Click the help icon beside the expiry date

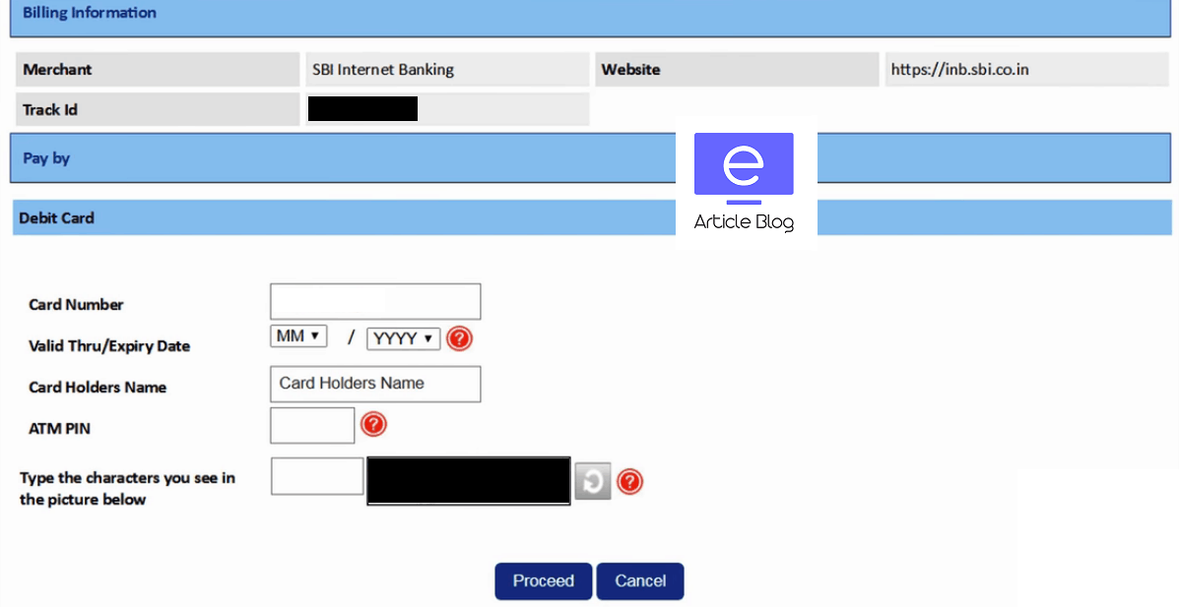(x=459, y=338)
